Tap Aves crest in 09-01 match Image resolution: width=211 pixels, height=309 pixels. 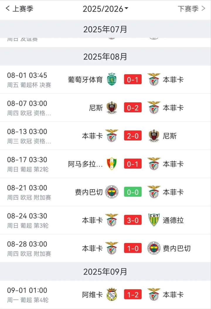(x=112, y=295)
